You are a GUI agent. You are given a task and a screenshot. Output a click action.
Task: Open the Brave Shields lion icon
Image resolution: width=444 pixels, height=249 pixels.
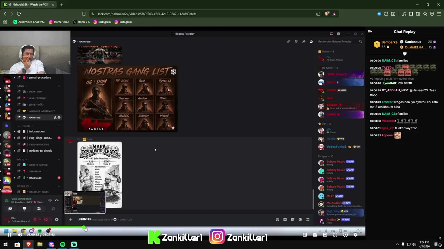(326, 14)
